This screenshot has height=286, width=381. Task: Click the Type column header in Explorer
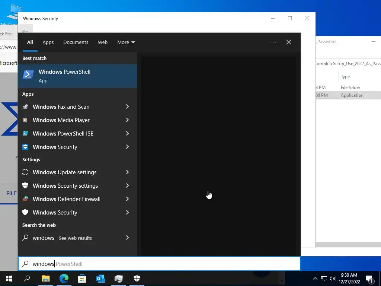point(345,77)
